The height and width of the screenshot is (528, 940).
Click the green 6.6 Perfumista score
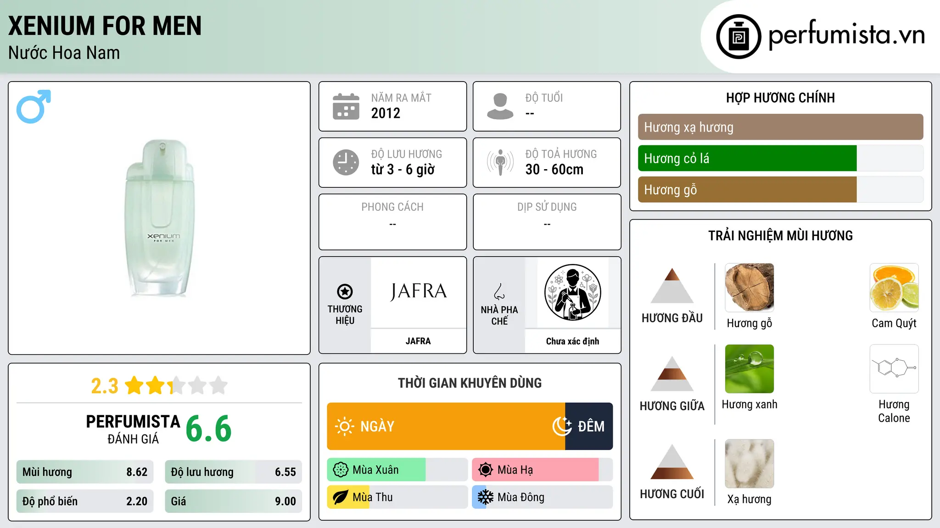(x=209, y=429)
